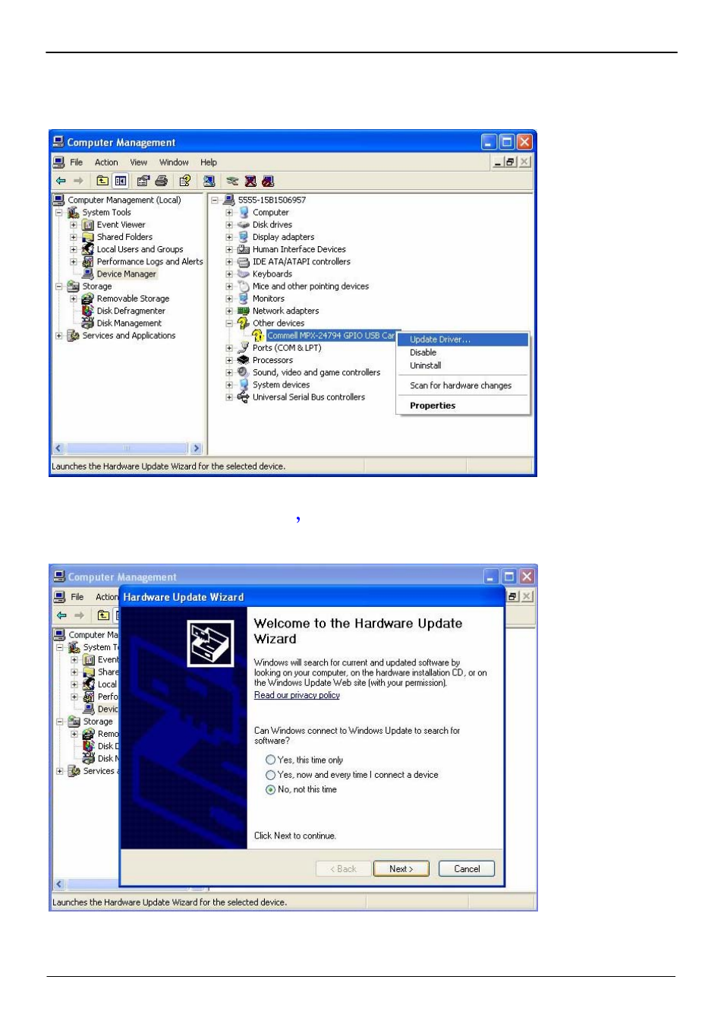724x1027 pixels.
Task: Open Help menu in top window
Action: 209,163
